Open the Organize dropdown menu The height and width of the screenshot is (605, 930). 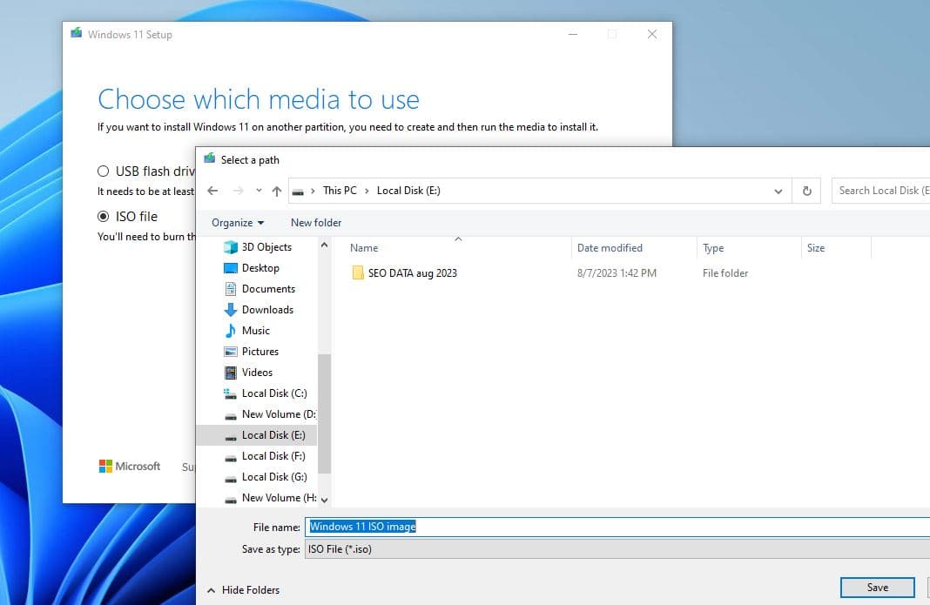coord(238,223)
